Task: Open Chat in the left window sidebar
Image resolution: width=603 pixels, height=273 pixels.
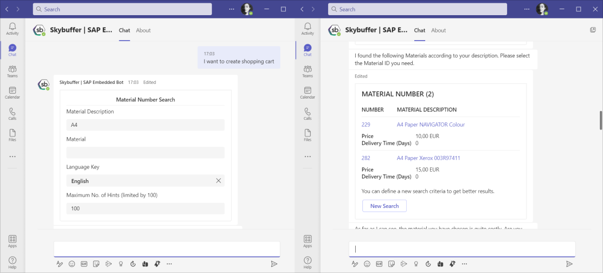Action: click(x=12, y=50)
